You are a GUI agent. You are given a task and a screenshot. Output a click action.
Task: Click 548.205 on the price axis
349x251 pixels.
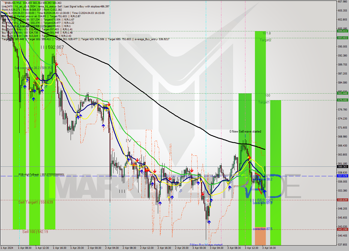tap(342, 209)
